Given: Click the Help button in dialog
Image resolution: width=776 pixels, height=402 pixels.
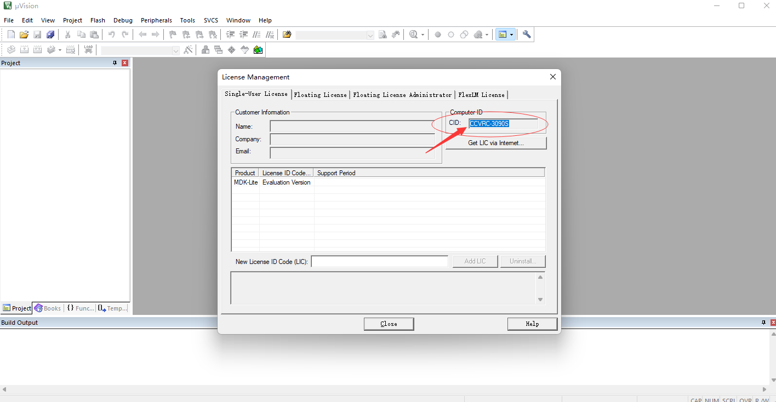Looking at the screenshot, I should click(x=532, y=324).
